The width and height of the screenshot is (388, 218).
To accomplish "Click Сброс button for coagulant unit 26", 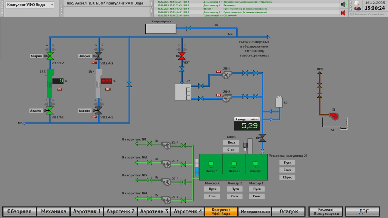I will (287, 177).
